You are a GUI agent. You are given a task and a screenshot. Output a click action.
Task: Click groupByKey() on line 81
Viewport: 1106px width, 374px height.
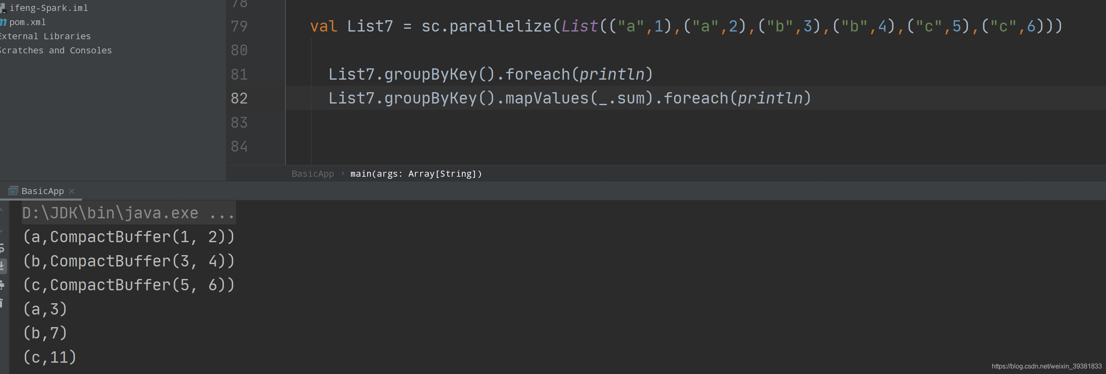point(440,74)
